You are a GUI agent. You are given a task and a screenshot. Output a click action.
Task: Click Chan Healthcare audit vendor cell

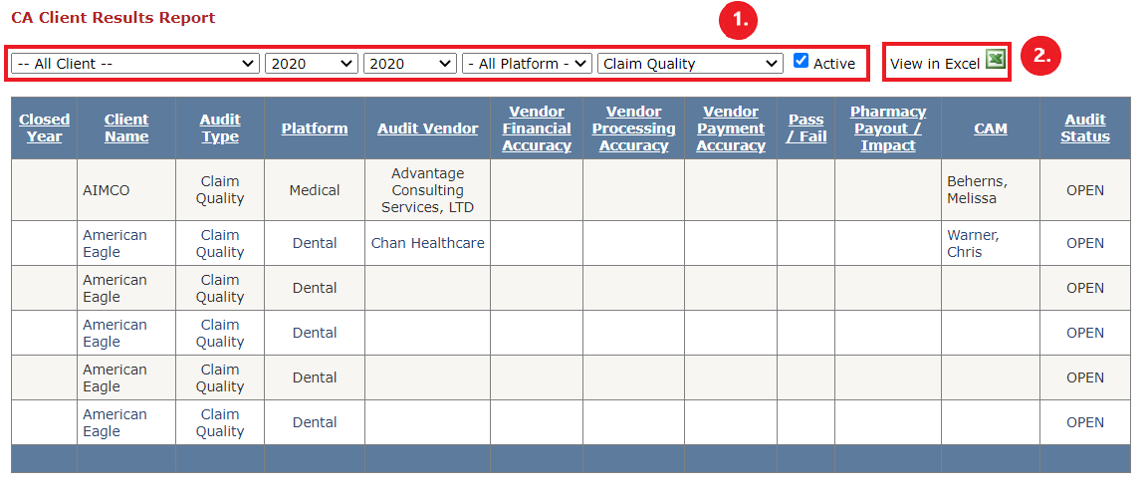click(x=427, y=243)
